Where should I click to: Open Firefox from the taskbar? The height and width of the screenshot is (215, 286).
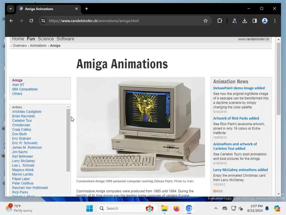[x=177, y=208]
